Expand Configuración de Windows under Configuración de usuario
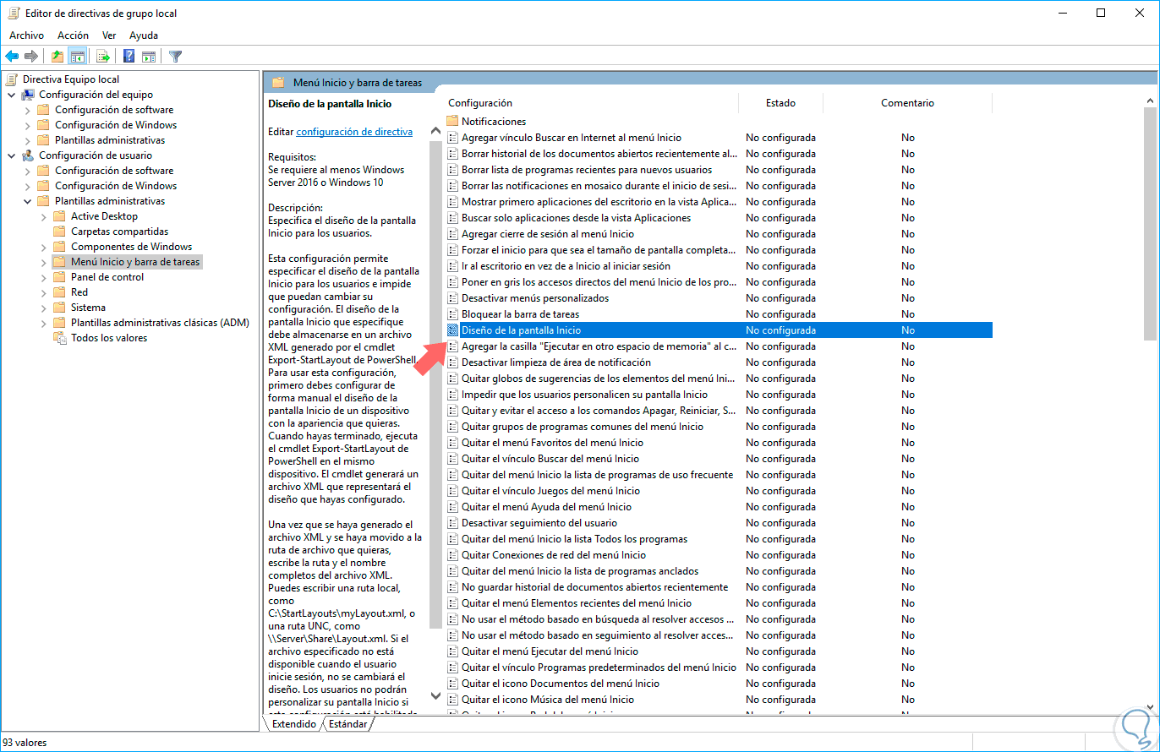1160x752 pixels. [x=28, y=186]
